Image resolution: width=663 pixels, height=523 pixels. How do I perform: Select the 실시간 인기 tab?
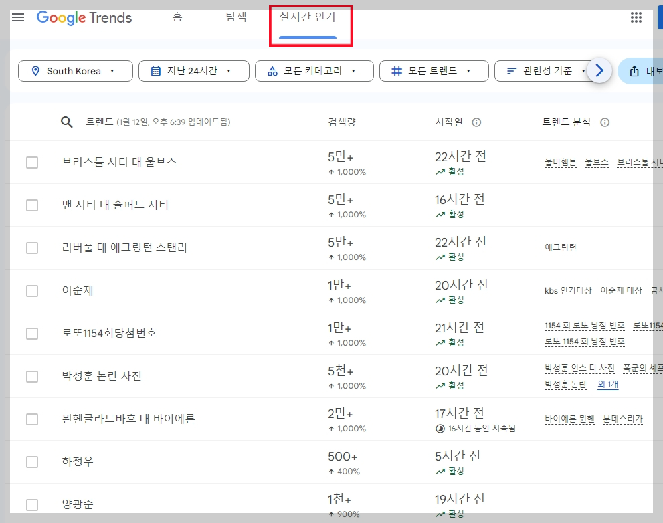pos(307,17)
